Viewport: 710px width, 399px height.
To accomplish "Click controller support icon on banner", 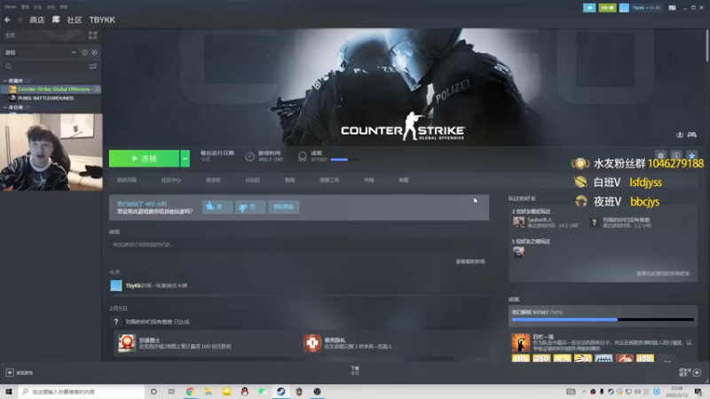I will pos(692,135).
